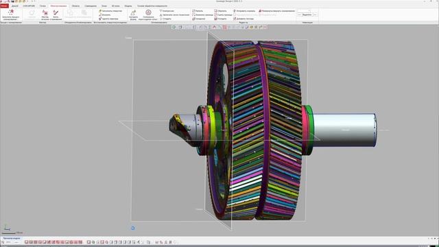Switch to the Совмещение ribbon tab
Image resolution: width=439 pixels, height=247 pixels.
(x=91, y=5)
